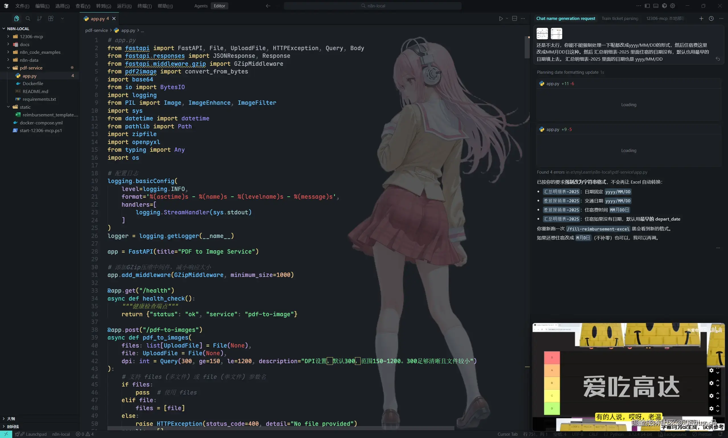The image size is (728, 438).
Task: Switch to Agents mode
Action: pos(201,6)
